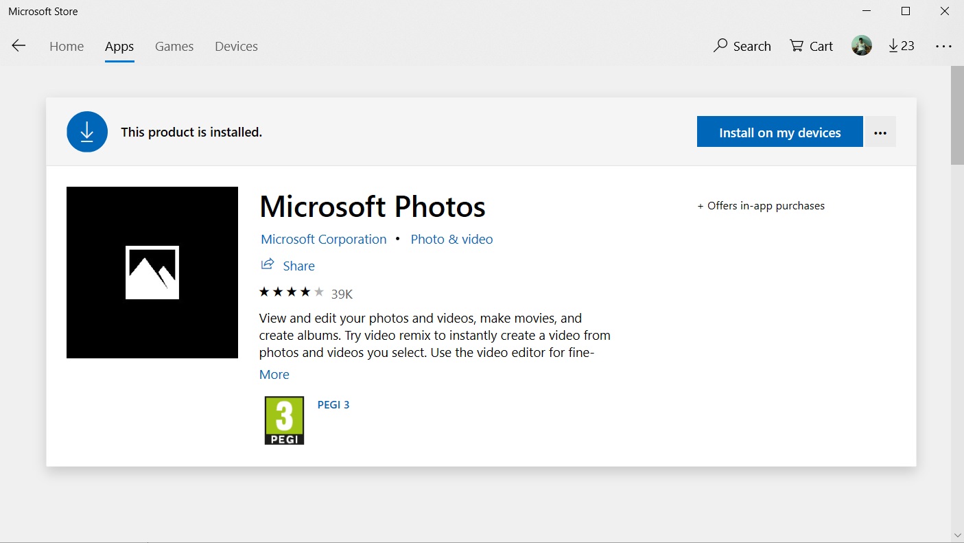Image resolution: width=964 pixels, height=543 pixels.
Task: Open downloads and updates (23)
Action: [901, 46]
